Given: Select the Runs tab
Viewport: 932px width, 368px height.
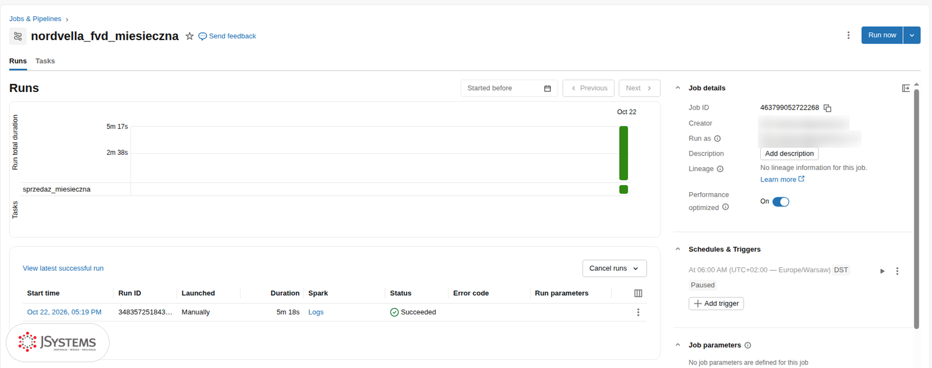Looking at the screenshot, I should click(18, 61).
